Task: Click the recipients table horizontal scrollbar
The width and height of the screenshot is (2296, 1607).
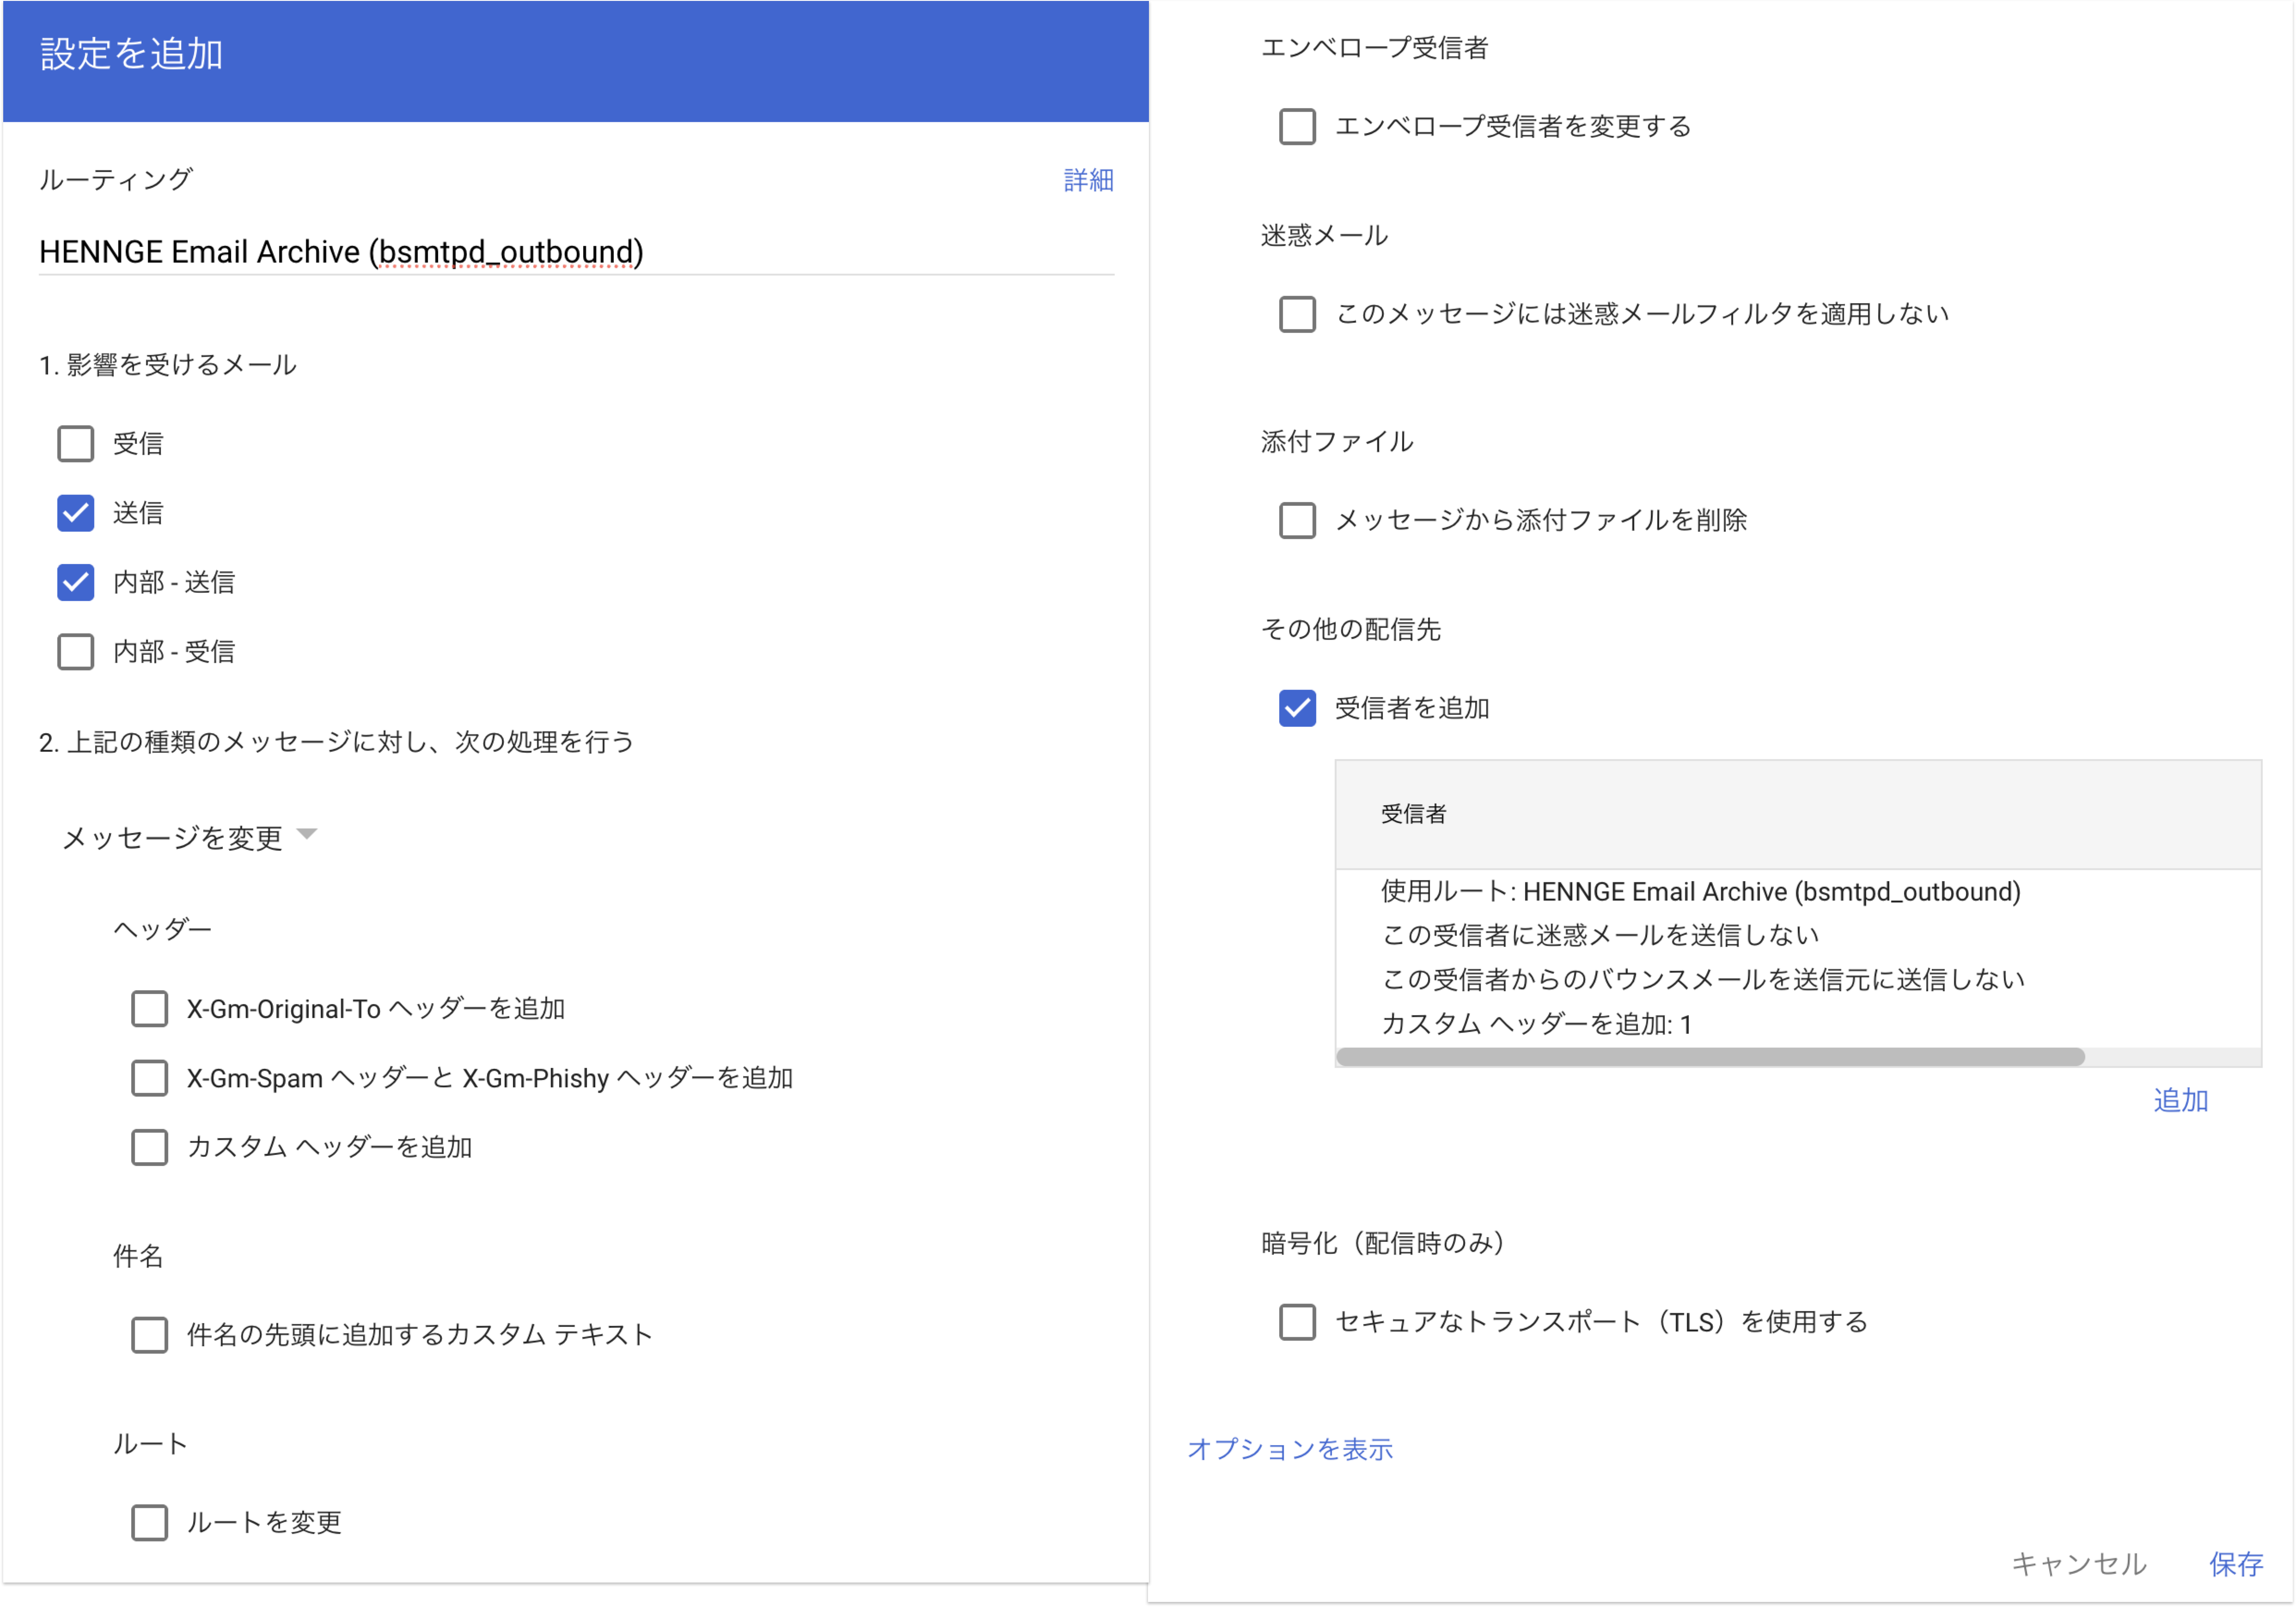Action: pyautogui.click(x=1710, y=1058)
